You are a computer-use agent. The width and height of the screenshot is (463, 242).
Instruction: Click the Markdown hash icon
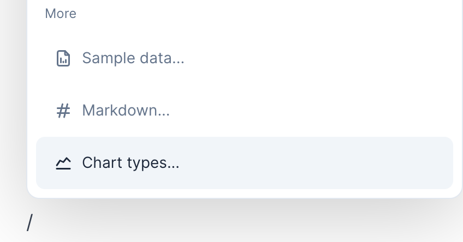63,111
